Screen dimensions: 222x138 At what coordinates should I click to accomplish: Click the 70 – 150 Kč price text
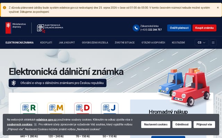tap(83, 136)
